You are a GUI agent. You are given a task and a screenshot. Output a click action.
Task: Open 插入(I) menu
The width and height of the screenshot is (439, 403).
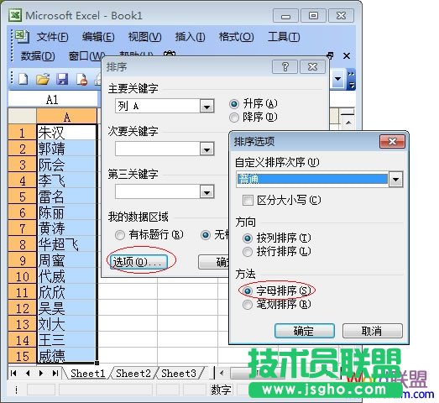pos(190,37)
